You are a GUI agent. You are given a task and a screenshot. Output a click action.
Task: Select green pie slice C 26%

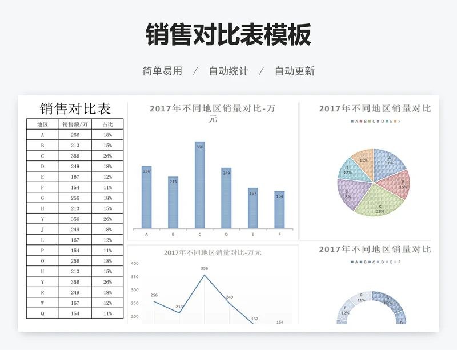click(379, 202)
